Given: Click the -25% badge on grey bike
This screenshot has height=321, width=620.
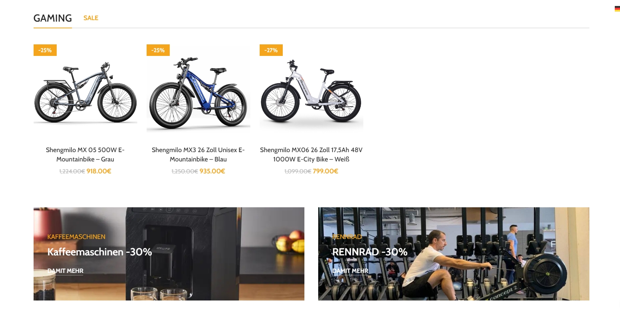Looking at the screenshot, I should [45, 50].
